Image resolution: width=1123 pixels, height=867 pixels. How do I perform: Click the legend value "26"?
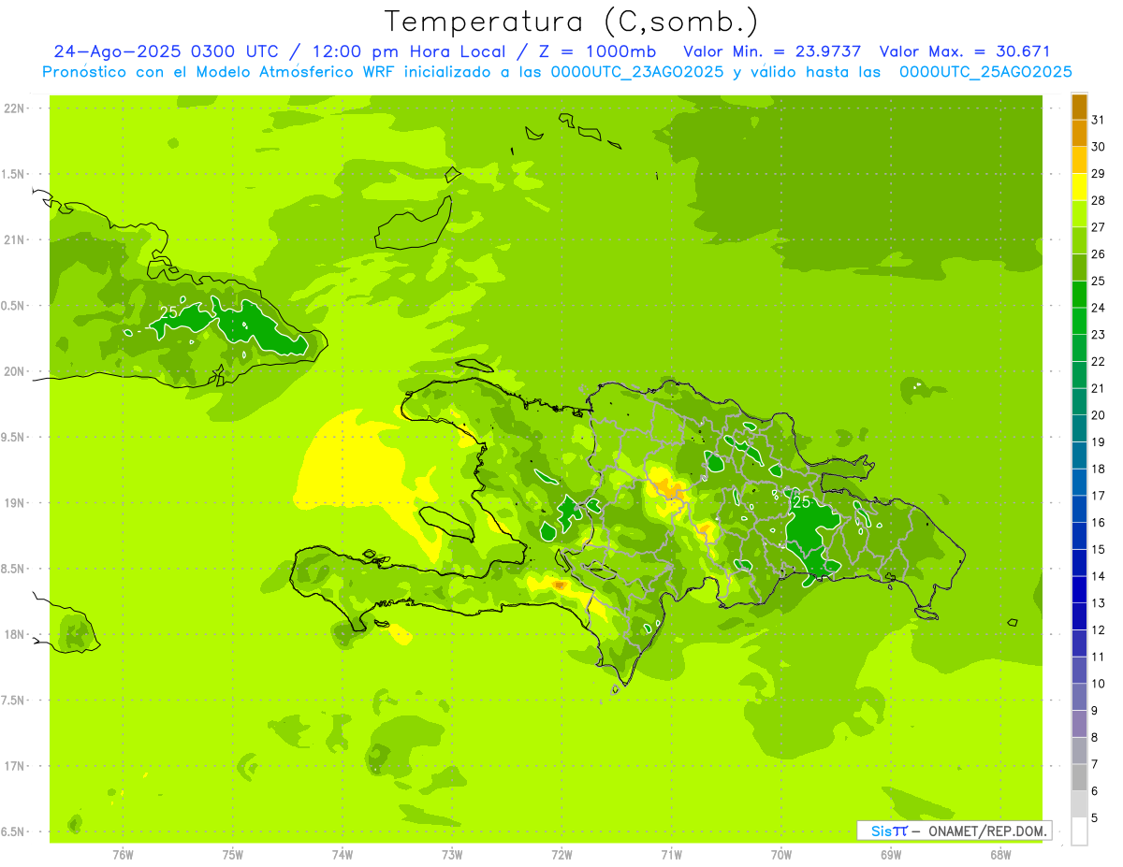pyautogui.click(x=1099, y=253)
